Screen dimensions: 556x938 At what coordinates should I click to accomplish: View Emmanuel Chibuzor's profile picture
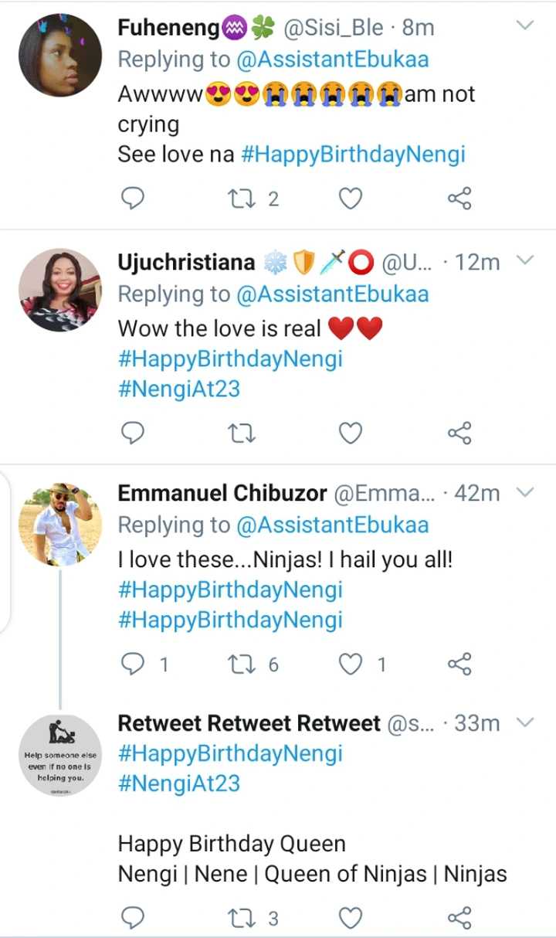(x=60, y=525)
